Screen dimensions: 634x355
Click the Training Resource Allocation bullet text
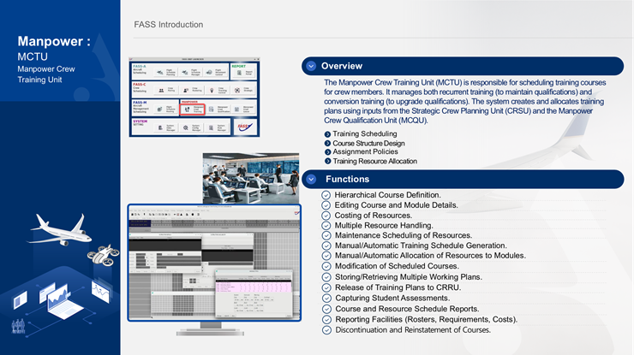point(374,161)
